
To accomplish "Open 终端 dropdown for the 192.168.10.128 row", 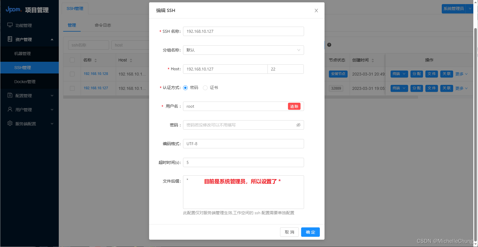I will [399, 74].
